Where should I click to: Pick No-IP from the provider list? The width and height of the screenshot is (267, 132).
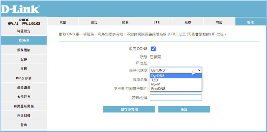176,84
